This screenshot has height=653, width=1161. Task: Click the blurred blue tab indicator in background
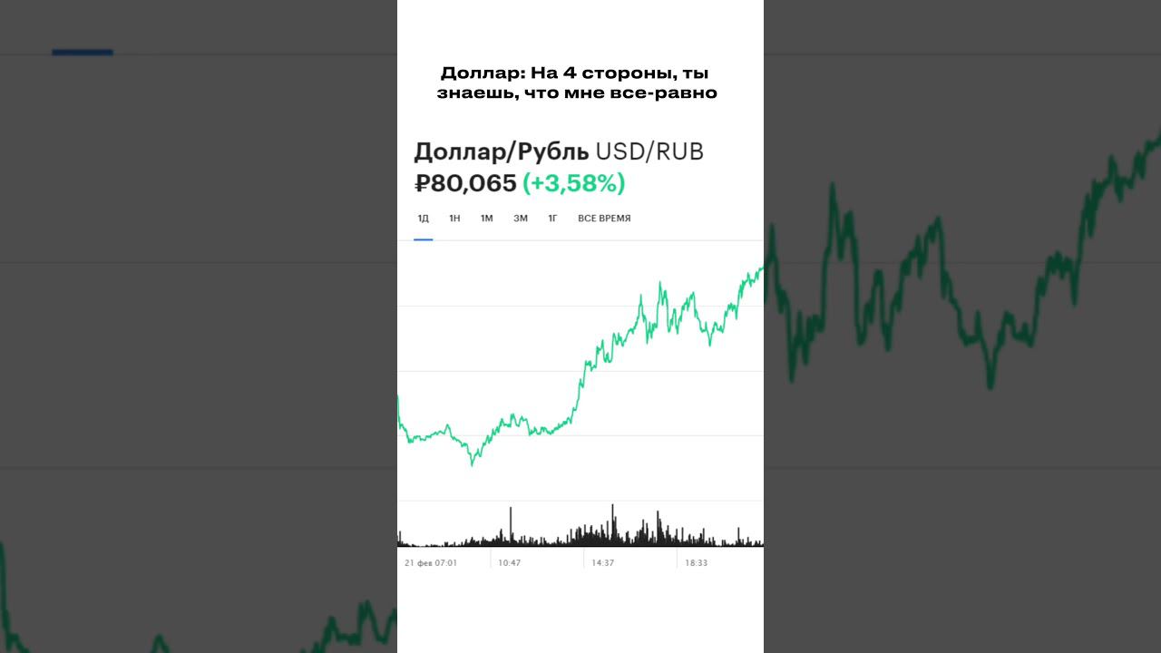[x=83, y=53]
